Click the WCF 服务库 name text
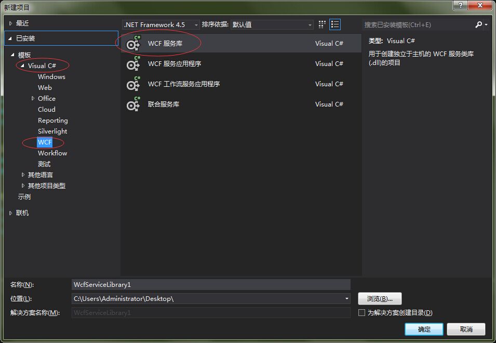 165,43
